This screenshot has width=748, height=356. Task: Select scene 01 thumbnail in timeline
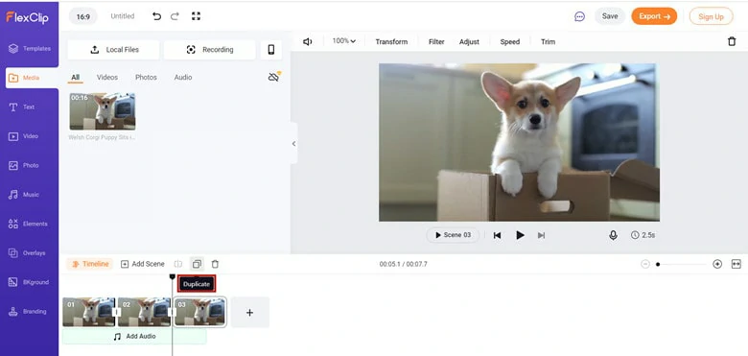point(89,312)
